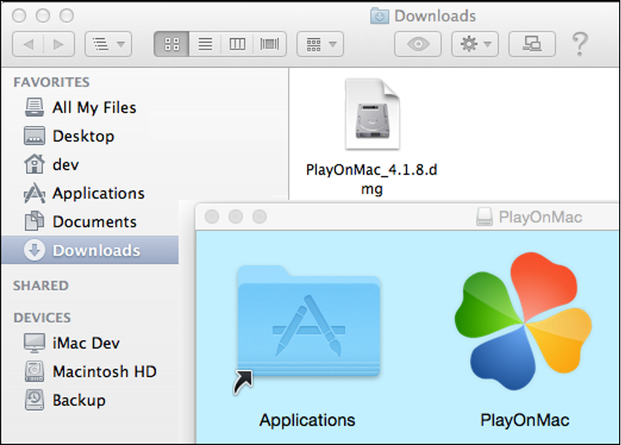The height and width of the screenshot is (445, 621).
Task: Go forward with the right arrow button
Action: tap(59, 45)
